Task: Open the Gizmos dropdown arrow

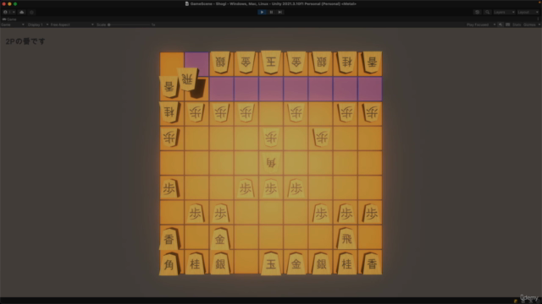Action: click(539, 24)
